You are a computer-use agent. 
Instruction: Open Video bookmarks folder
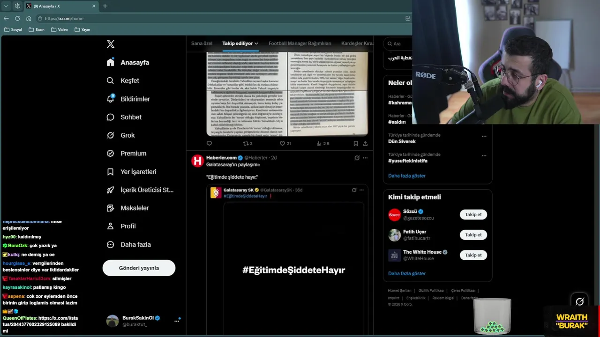(x=60, y=29)
